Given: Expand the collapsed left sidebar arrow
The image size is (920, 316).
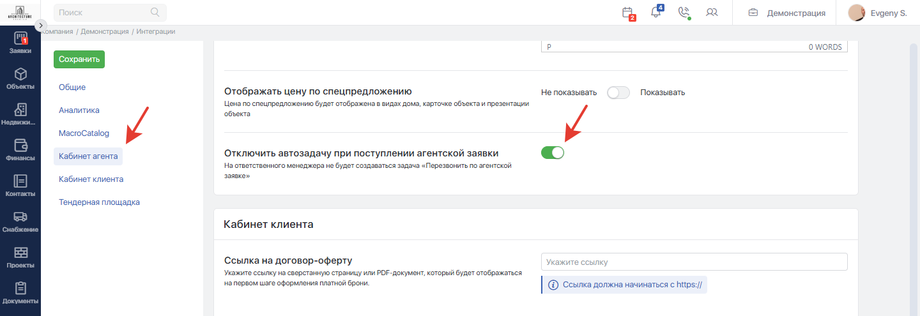Looking at the screenshot, I should (41, 26).
